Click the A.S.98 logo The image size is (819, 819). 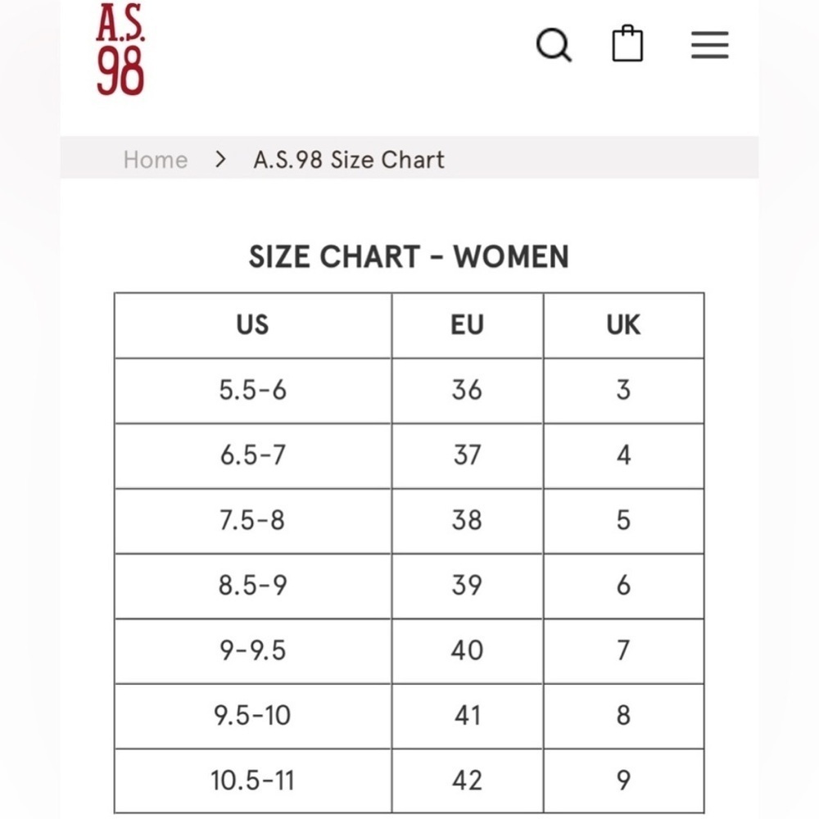click(120, 49)
